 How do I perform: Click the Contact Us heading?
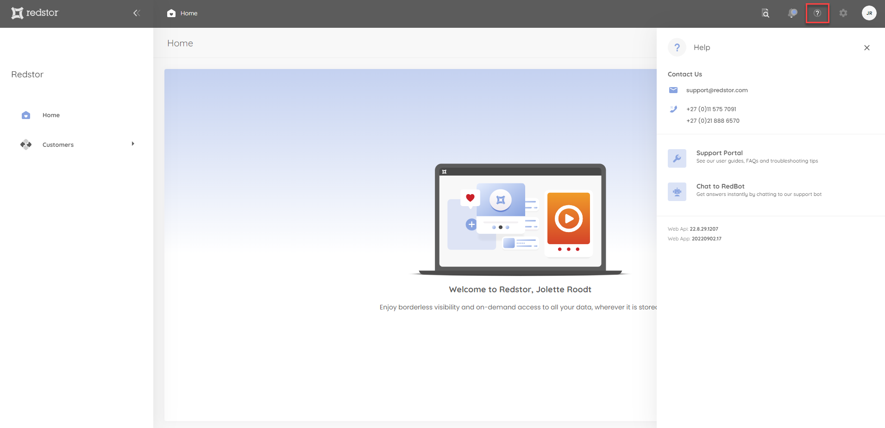click(x=685, y=74)
